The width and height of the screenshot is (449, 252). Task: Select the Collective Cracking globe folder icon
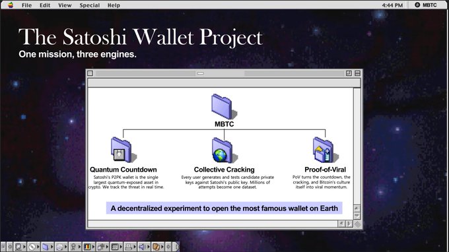[x=224, y=150]
